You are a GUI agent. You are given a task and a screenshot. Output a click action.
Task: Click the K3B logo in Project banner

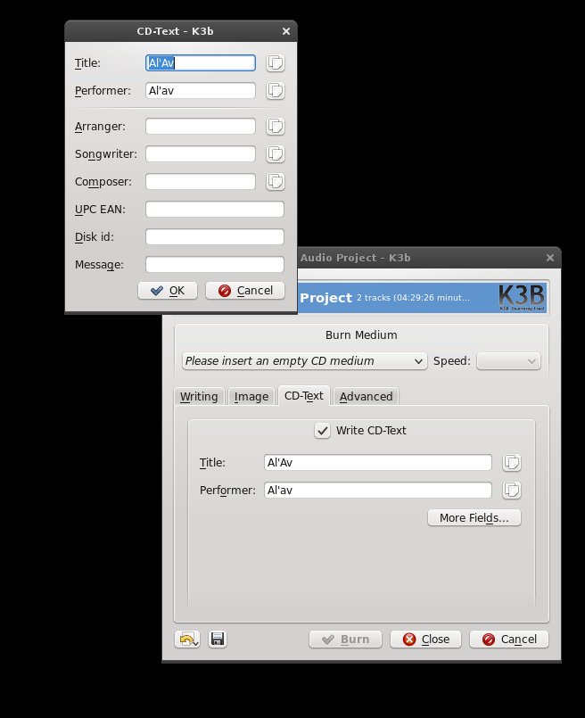click(522, 298)
